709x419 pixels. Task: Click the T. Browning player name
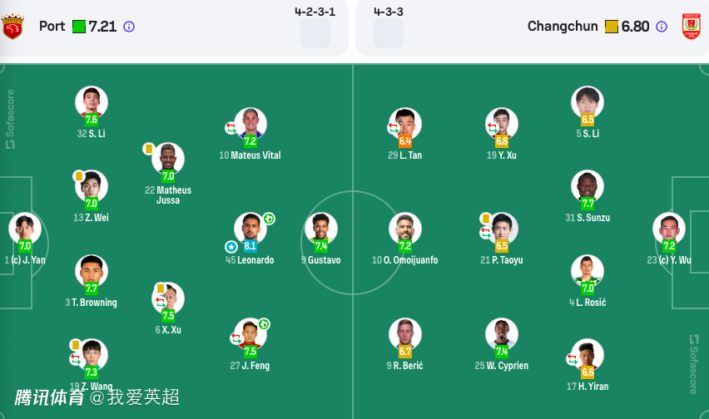91,303
